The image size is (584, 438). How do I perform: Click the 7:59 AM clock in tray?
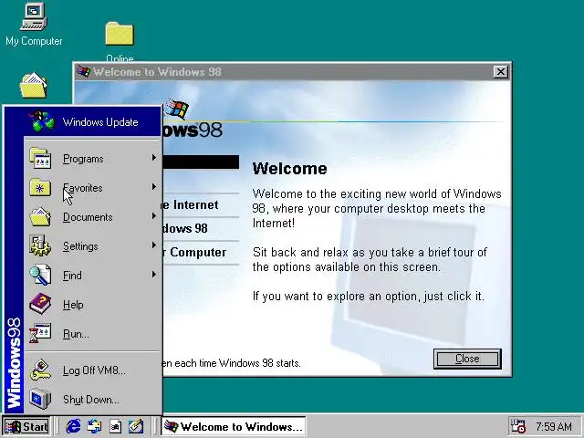[554, 426]
